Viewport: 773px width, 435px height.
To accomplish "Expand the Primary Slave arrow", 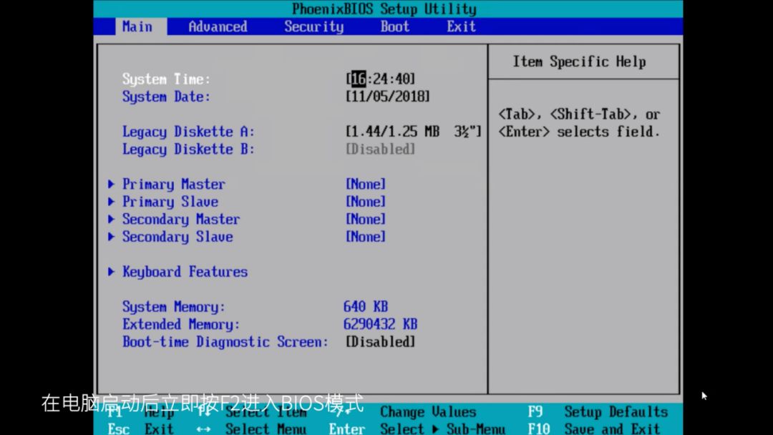I will coord(112,202).
